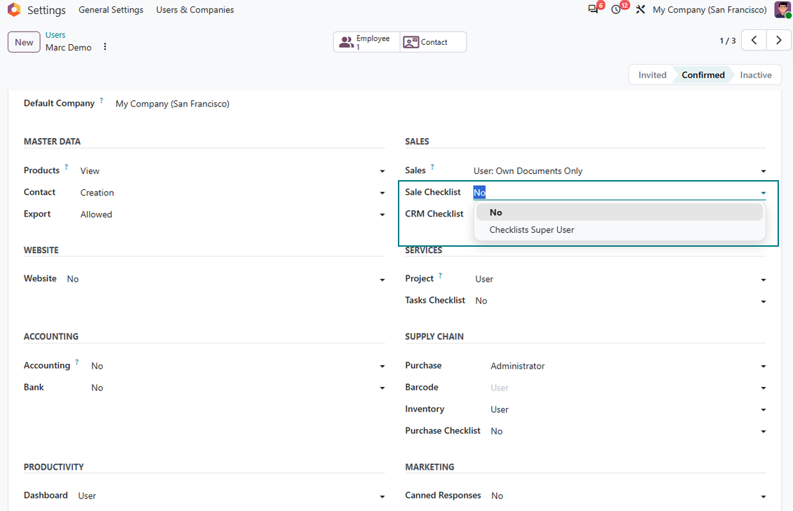This screenshot has height=511, width=793.
Task: Go to the next user record
Action: coord(779,41)
